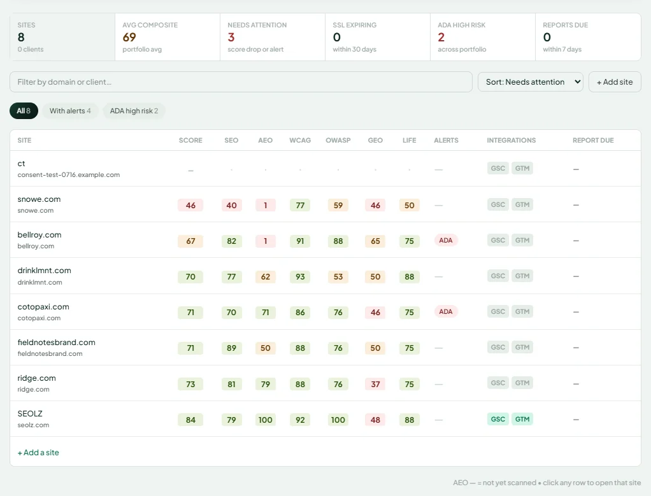651x496 pixels.
Task: Click the GSC badge in the bellroy.com row
Action: point(497,240)
